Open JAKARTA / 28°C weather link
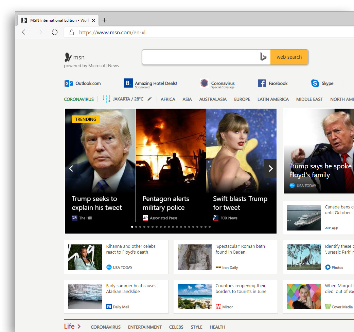Screen dimensions: 354x332 [x=128, y=99]
